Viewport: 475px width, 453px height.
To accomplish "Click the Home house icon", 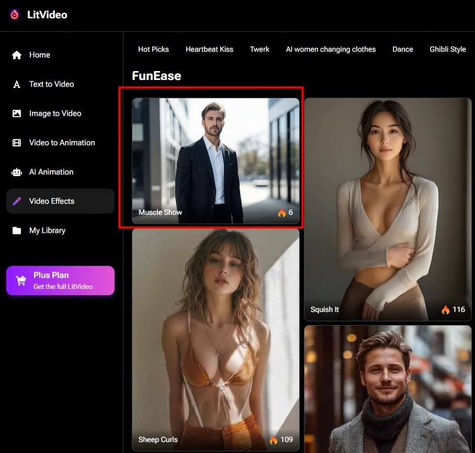I will pos(17,55).
